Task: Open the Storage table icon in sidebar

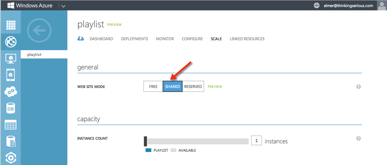Action: (11, 125)
